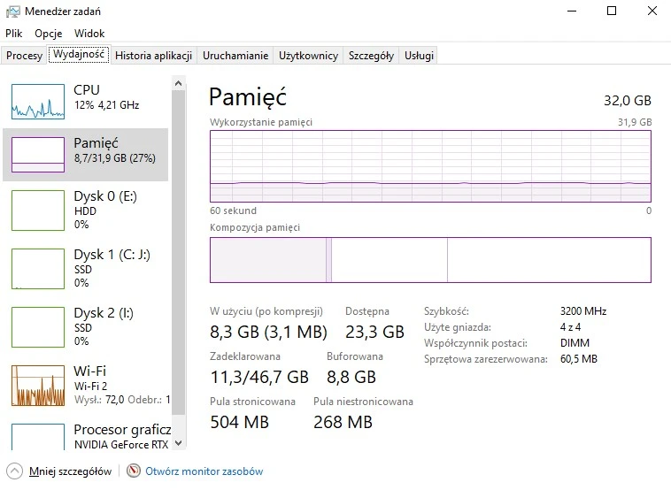Select Dysk 1 (C: J:) SSD graph
The image size is (671, 490).
[x=38, y=268]
